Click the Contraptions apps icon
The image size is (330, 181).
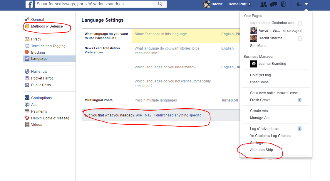[x=27, y=98]
